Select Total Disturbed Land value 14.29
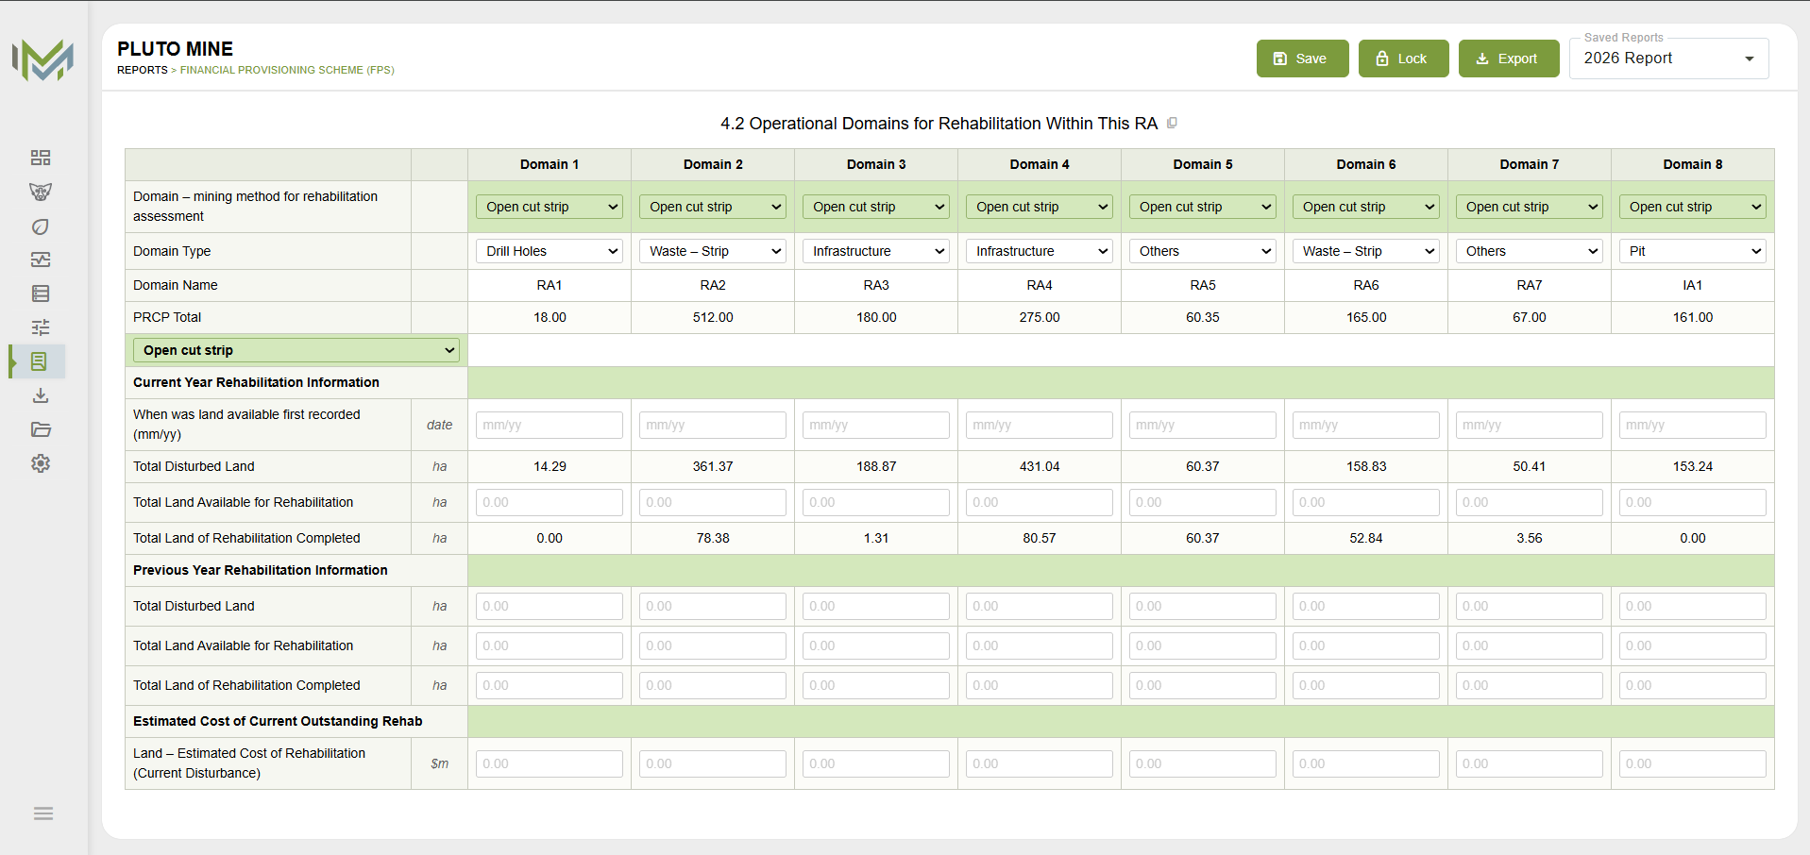The height and width of the screenshot is (855, 1810). coord(550,466)
